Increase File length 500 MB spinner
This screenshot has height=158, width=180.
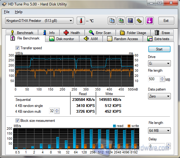[162, 78]
